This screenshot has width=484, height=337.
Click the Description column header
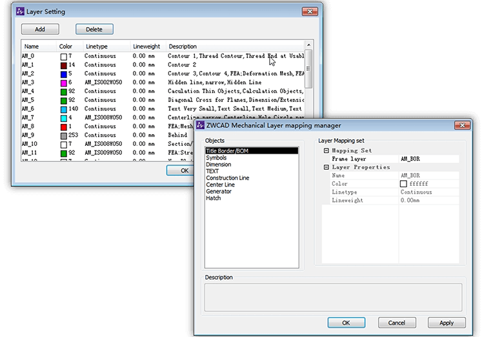[182, 46]
